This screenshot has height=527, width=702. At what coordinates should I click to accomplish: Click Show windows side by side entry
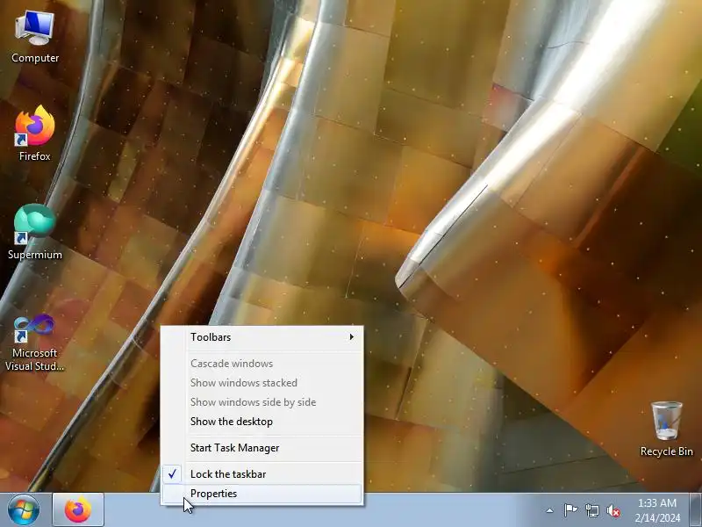pos(262,402)
